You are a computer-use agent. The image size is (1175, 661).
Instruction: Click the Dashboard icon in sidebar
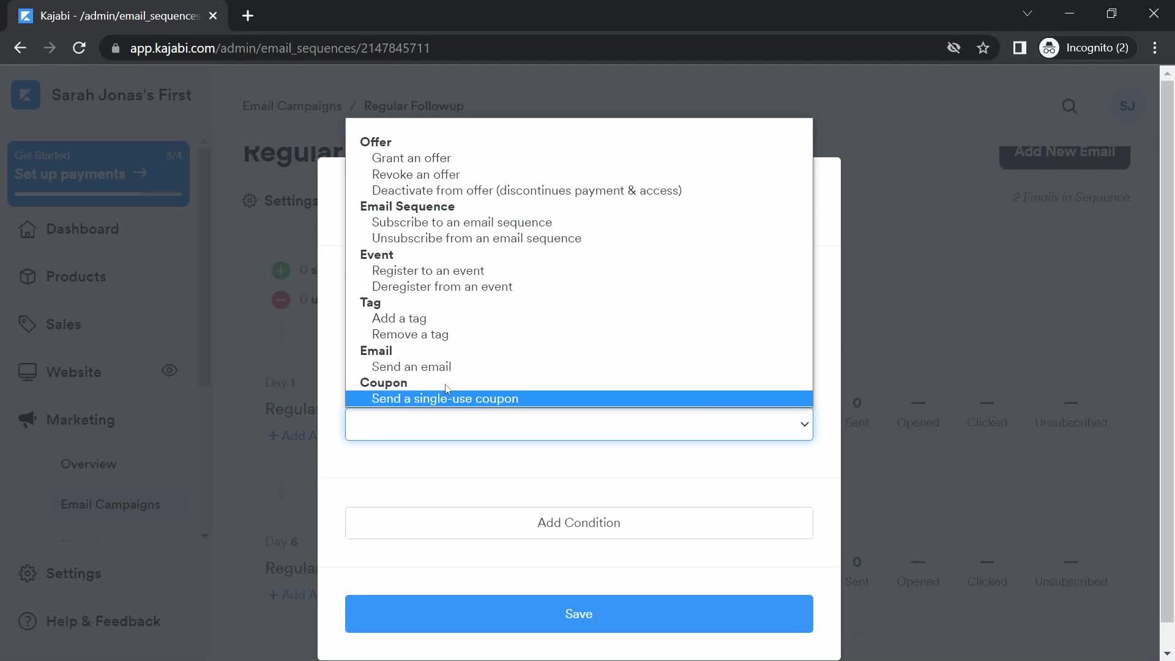27,230
